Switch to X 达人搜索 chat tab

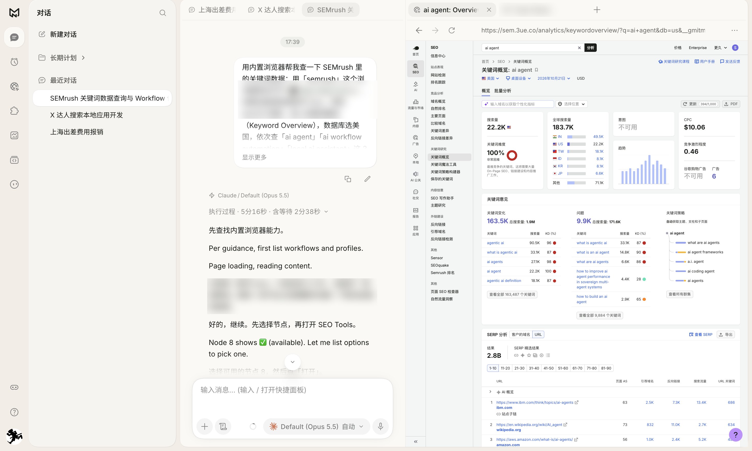271,10
